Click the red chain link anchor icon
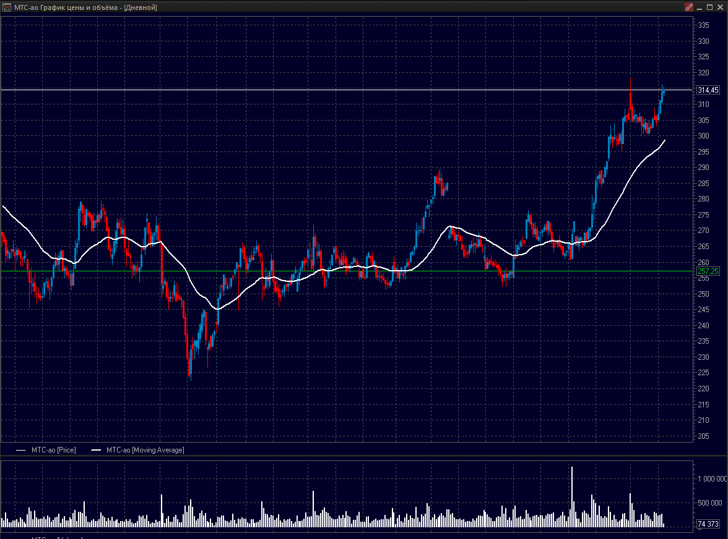 (x=689, y=7)
